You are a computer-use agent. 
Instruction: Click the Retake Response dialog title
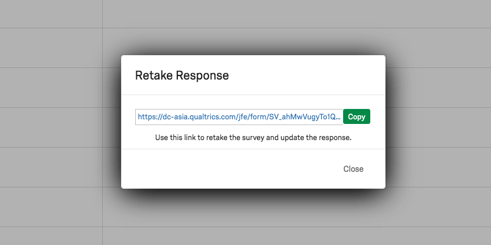tap(182, 76)
